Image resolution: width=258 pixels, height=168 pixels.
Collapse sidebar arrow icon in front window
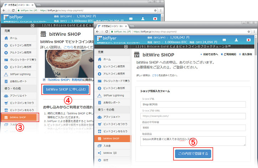[126, 47]
